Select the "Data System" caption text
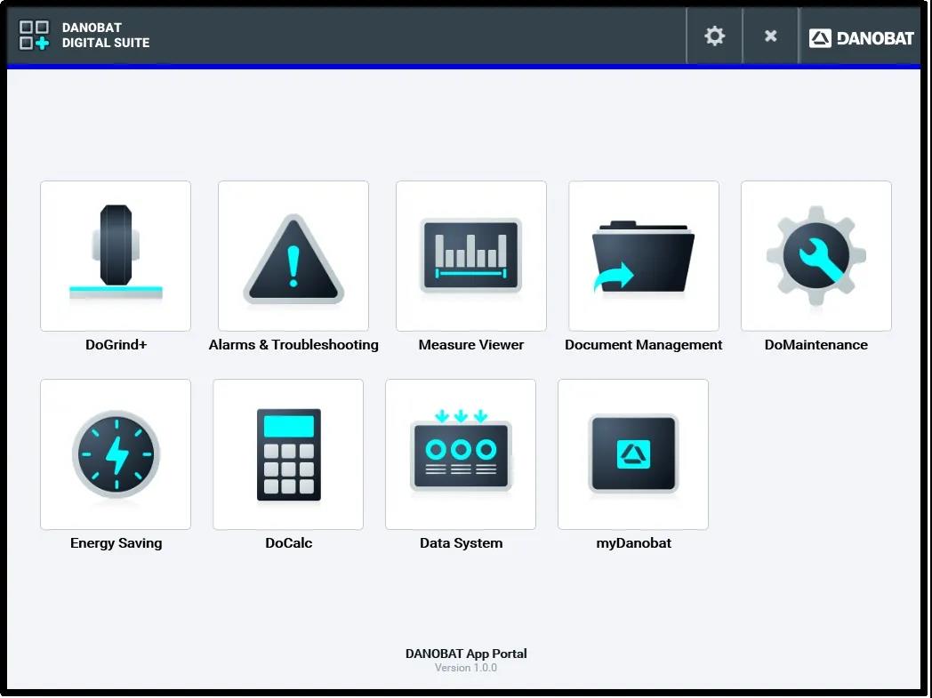 462,543
